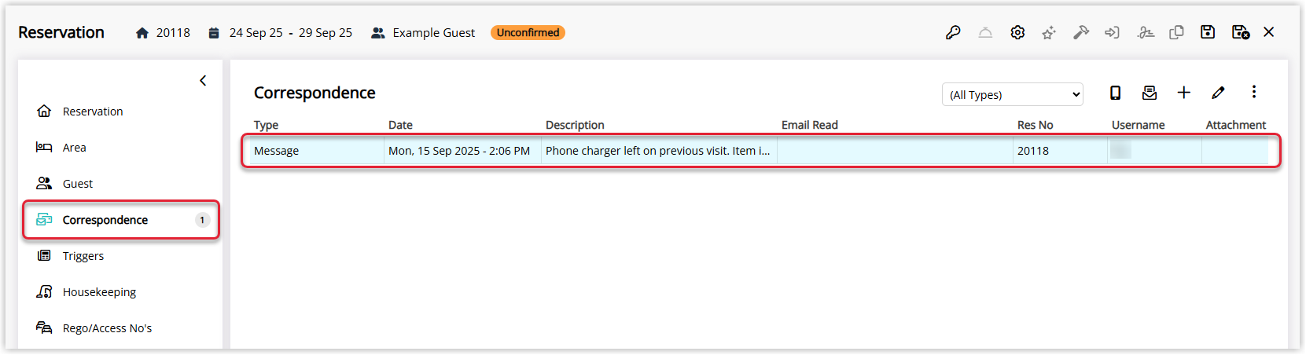Screen dimensions: 1306x355
Task: Click reservation number 20118 in header
Action: pos(173,33)
